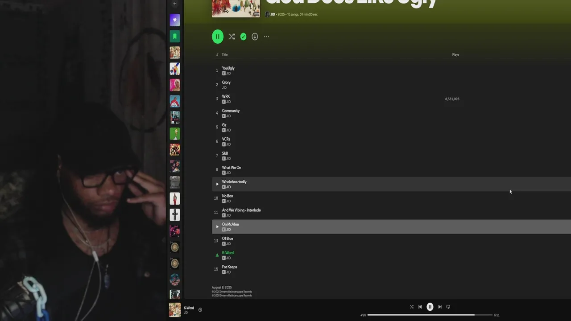The width and height of the screenshot is (571, 321).
Task: Create a new playlist with the plus icon
Action: tap(175, 4)
